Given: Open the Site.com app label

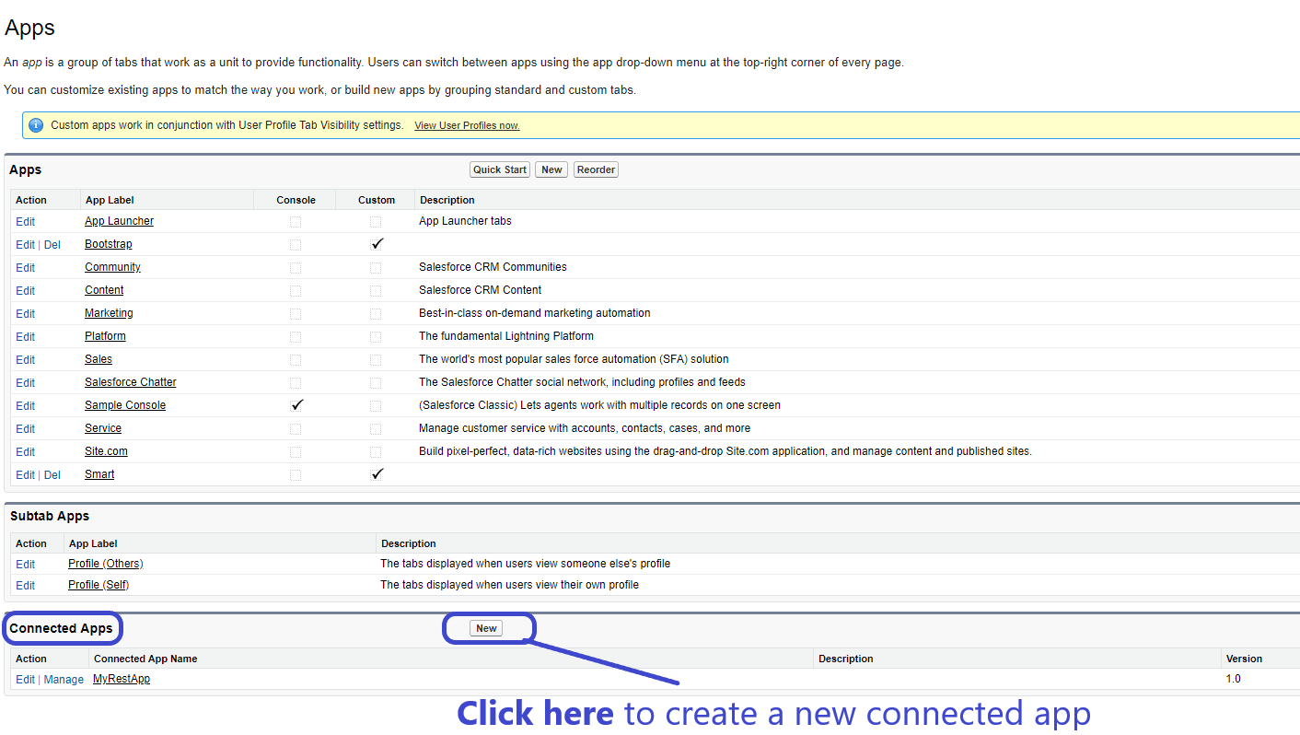Looking at the screenshot, I should 106,451.
